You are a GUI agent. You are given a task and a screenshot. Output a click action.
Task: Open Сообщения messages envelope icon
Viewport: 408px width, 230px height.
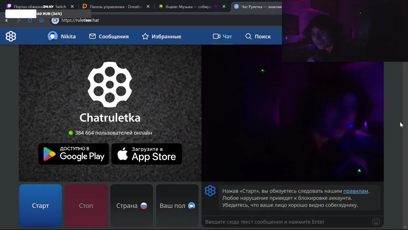pos(92,36)
